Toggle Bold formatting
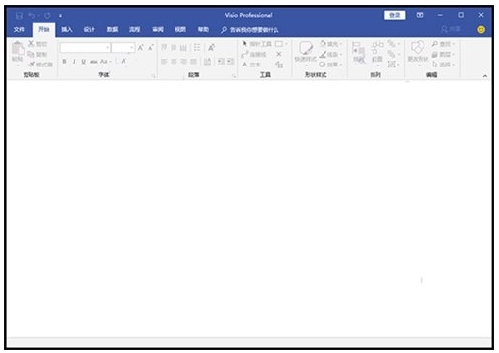499x353 pixels. coord(64,62)
